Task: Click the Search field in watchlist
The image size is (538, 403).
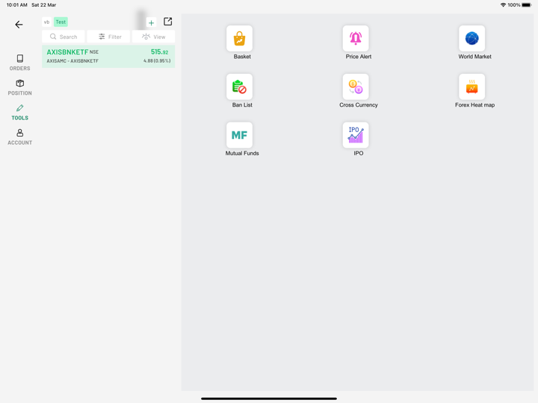Action: (64, 37)
